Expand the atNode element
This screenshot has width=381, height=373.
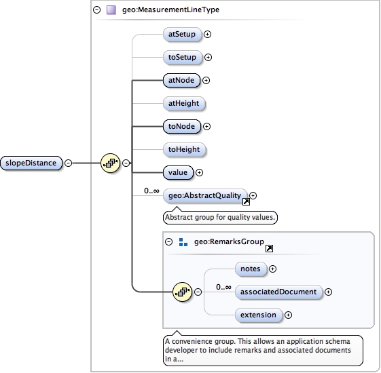coord(206,80)
